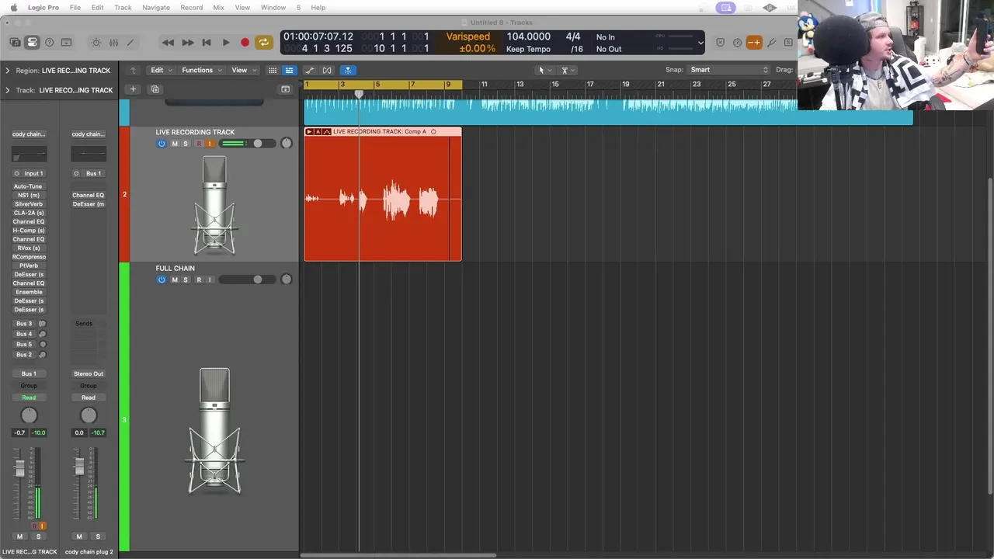Adjust LIVE RECORDING TRACK volume slider

(247, 144)
